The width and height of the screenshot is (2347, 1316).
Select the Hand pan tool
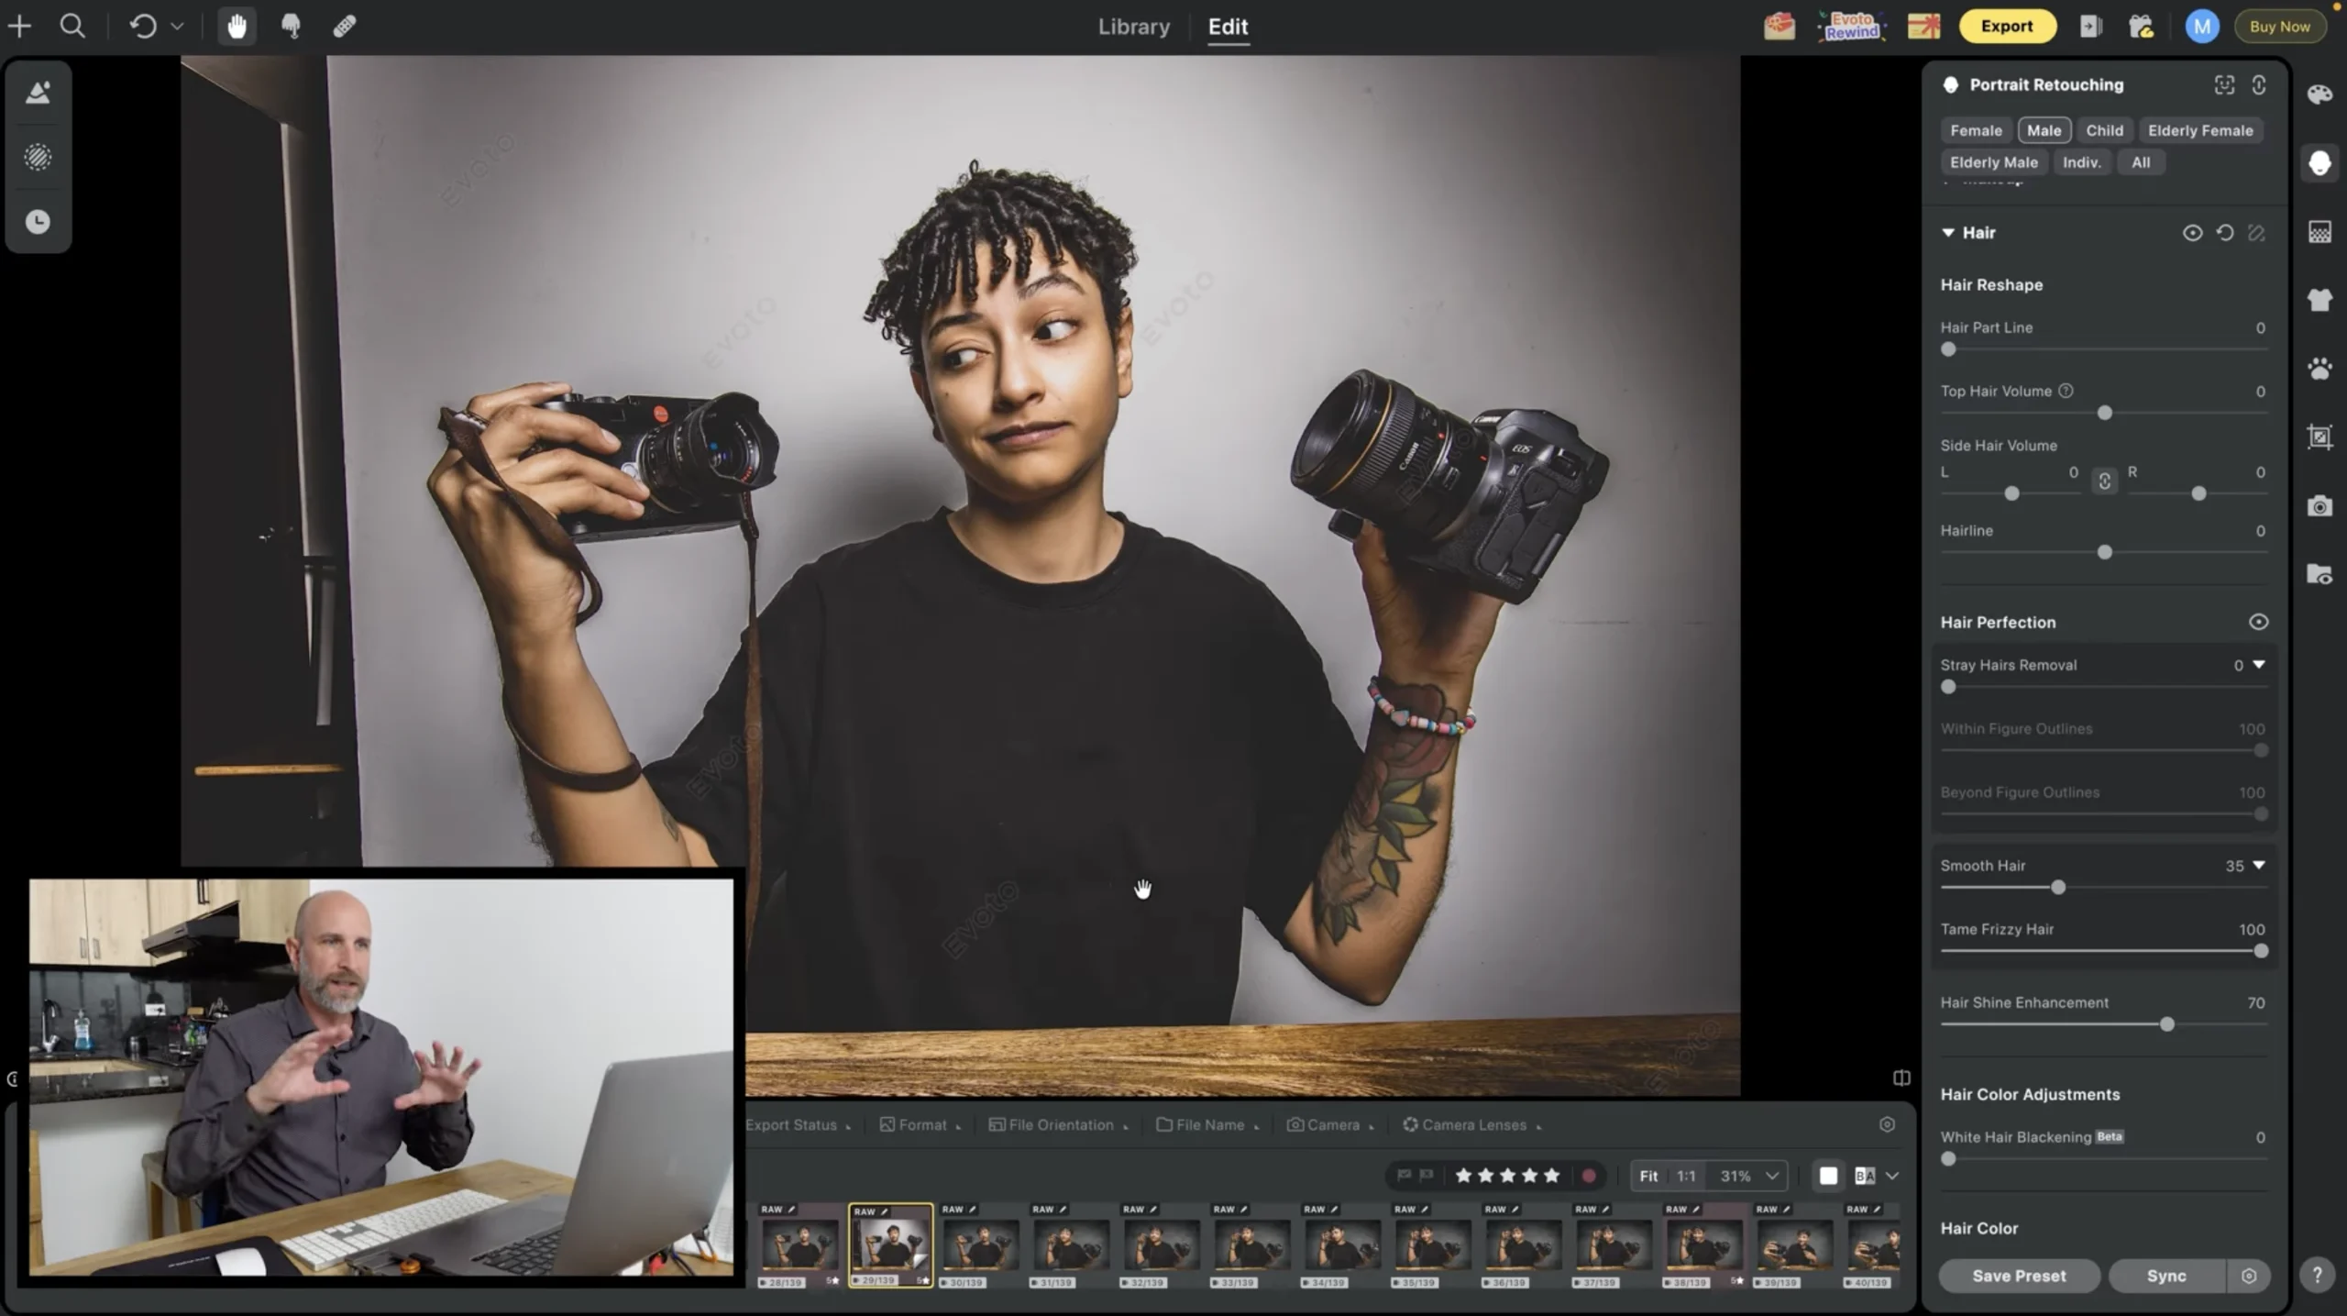coord(237,27)
